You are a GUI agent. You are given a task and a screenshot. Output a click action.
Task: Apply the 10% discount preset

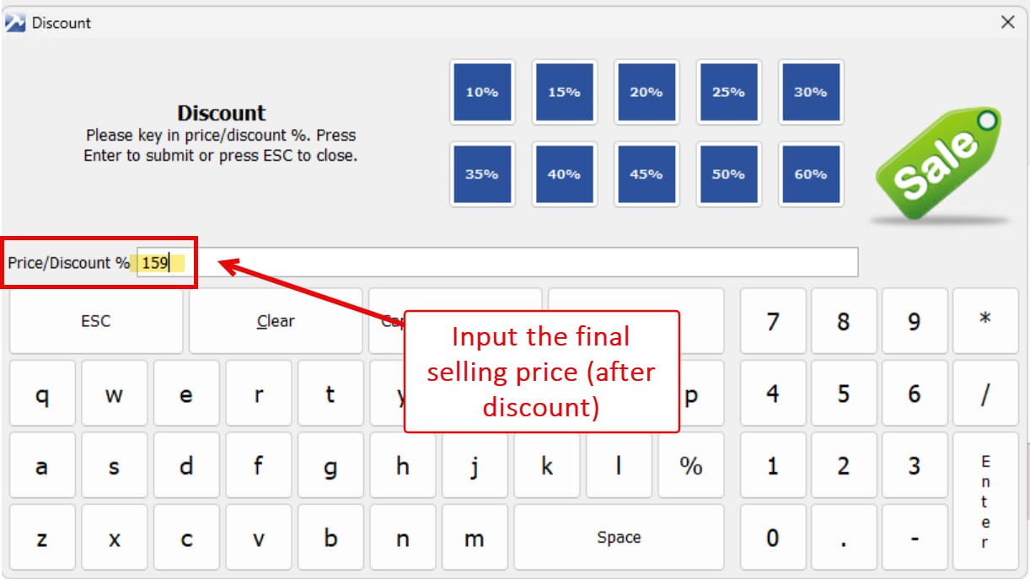[481, 93]
